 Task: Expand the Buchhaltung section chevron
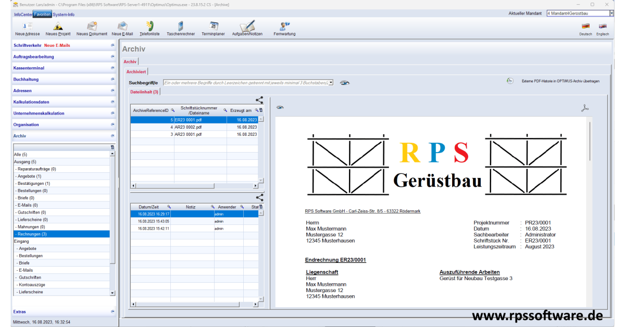point(113,79)
